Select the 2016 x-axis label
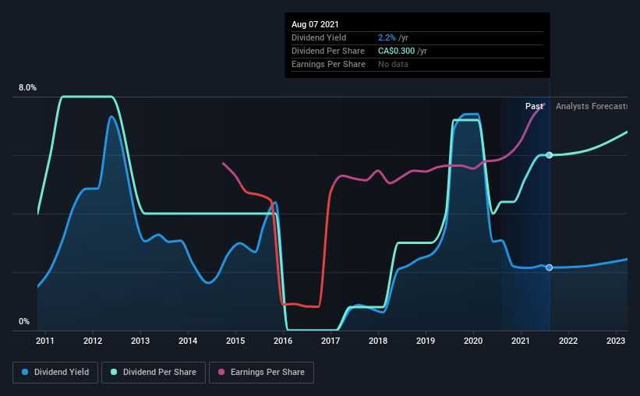640x396 pixels. pyautogui.click(x=283, y=341)
